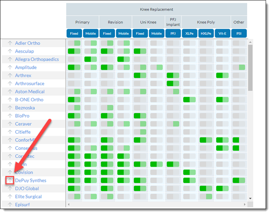
Task: Open the Aesculap company link
Action: point(24,51)
